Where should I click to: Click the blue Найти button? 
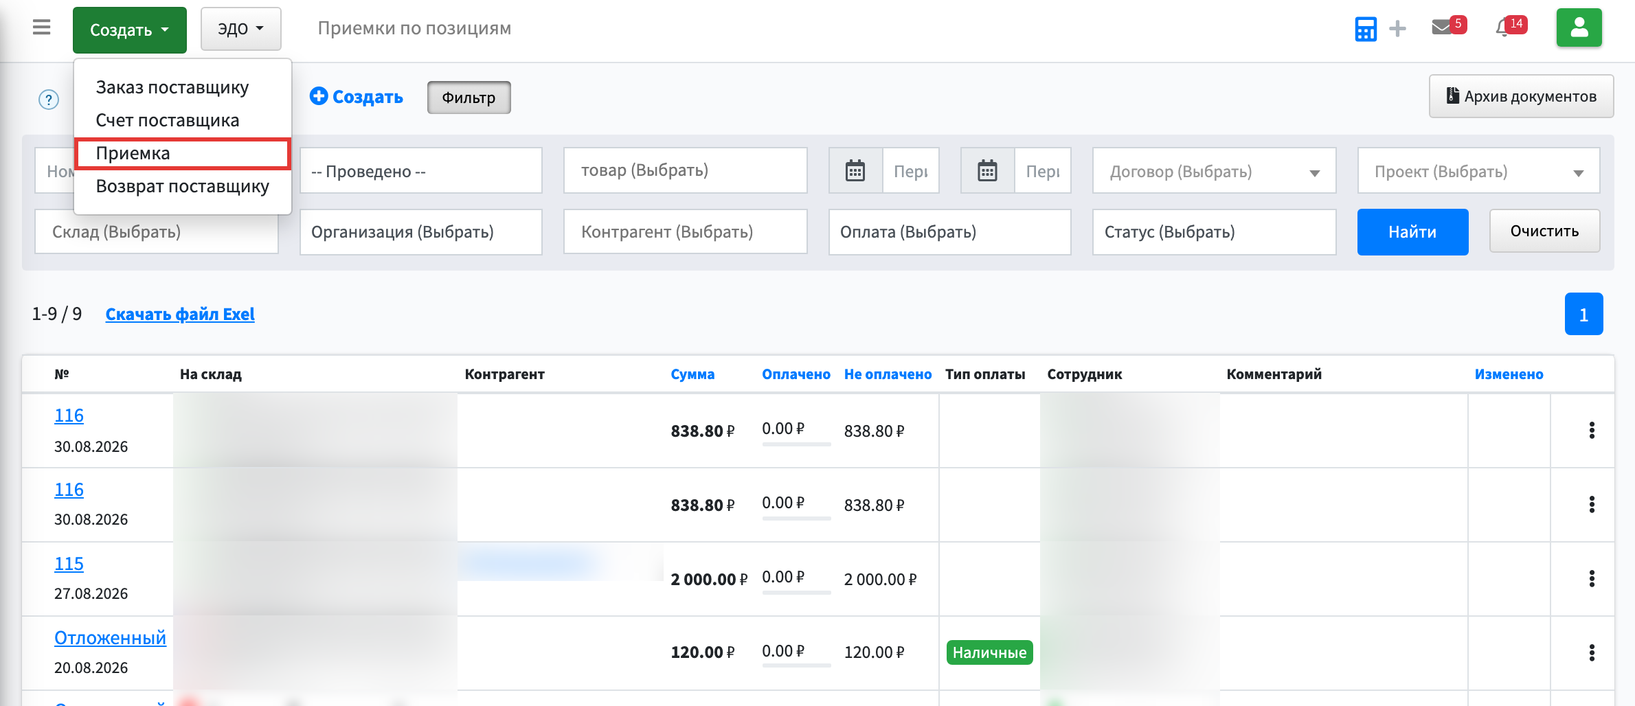tap(1412, 232)
